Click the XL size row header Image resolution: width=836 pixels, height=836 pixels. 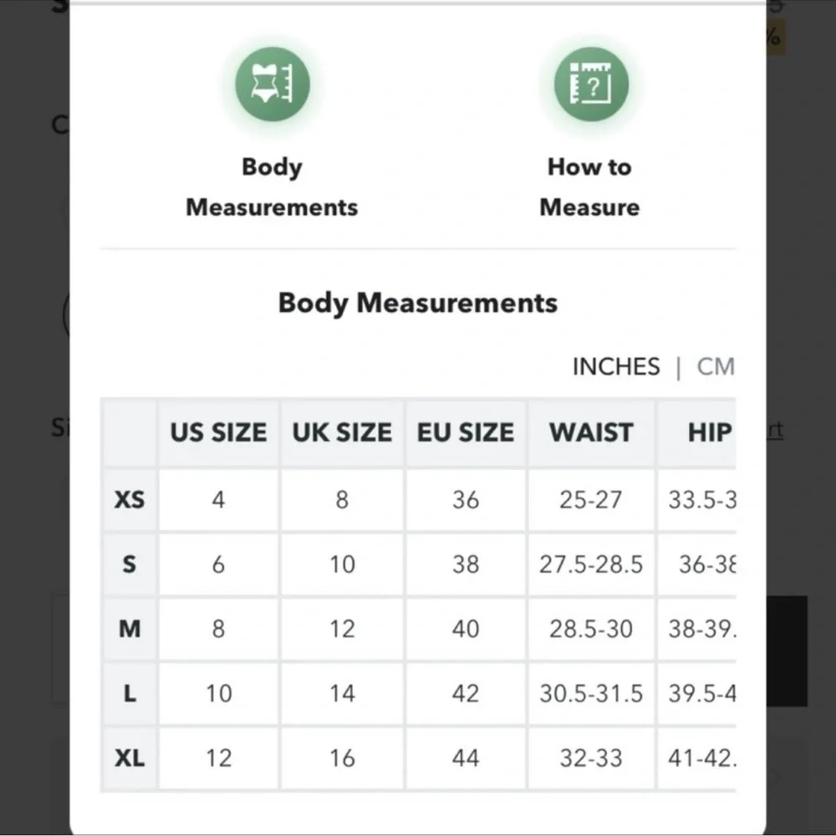pyautogui.click(x=130, y=757)
